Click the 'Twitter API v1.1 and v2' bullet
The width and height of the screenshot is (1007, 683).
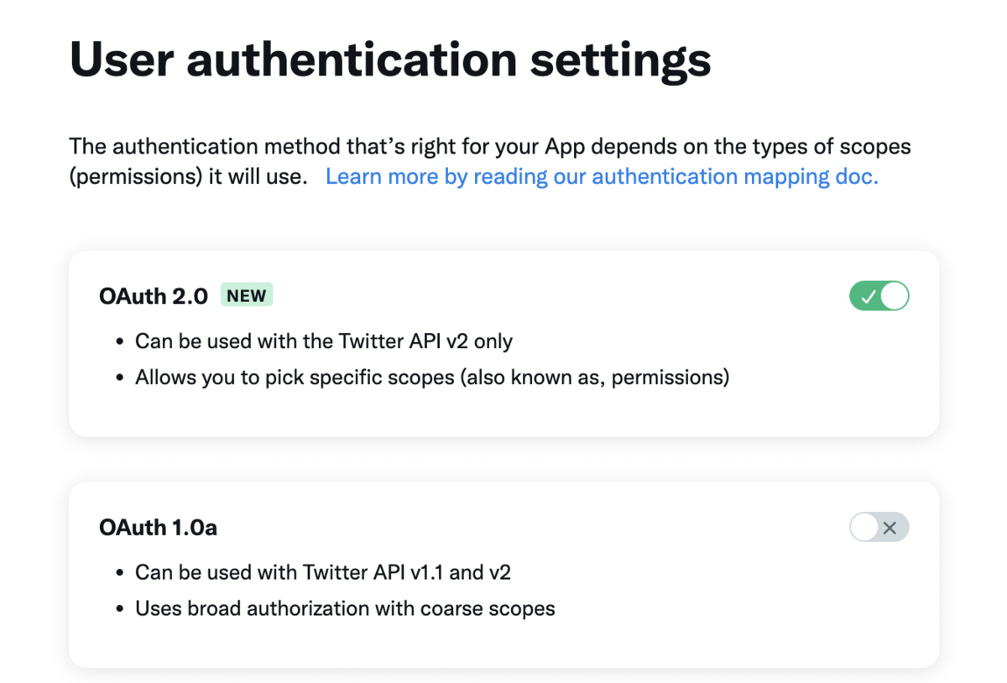[323, 573]
